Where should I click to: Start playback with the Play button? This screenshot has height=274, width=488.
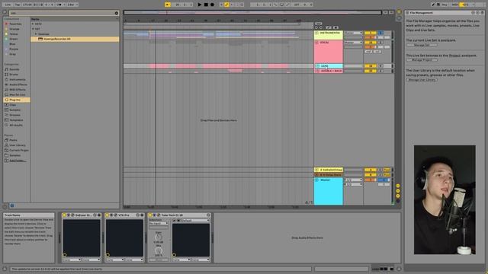tap(200, 5)
